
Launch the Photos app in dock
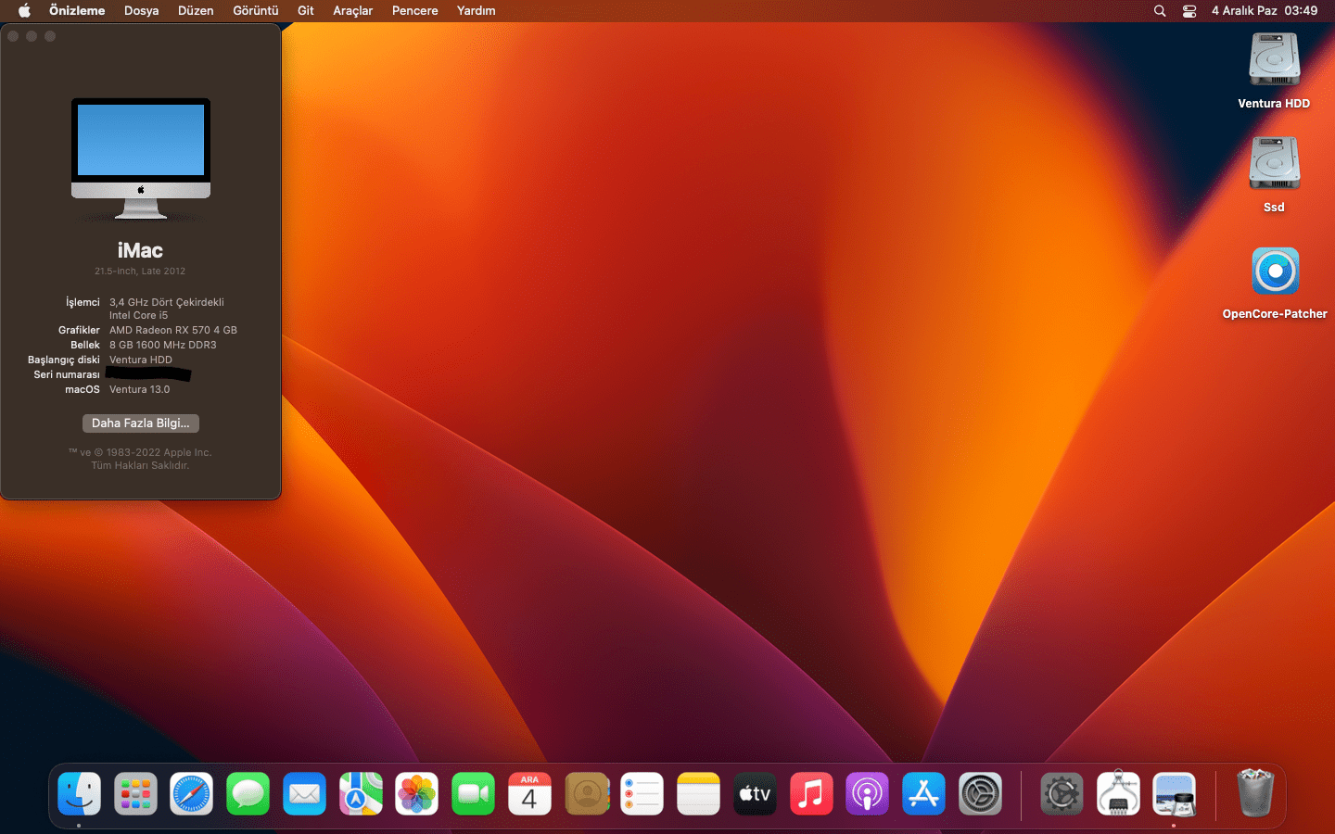[417, 794]
